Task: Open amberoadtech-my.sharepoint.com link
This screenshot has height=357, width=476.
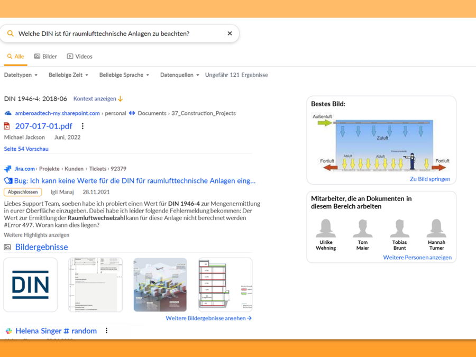Action: [57, 113]
